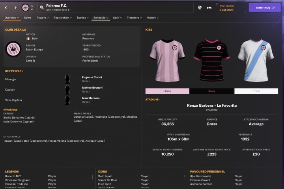284x189 pixels.
Task: Open the Transfers dropdown menu
Action: (x=134, y=18)
